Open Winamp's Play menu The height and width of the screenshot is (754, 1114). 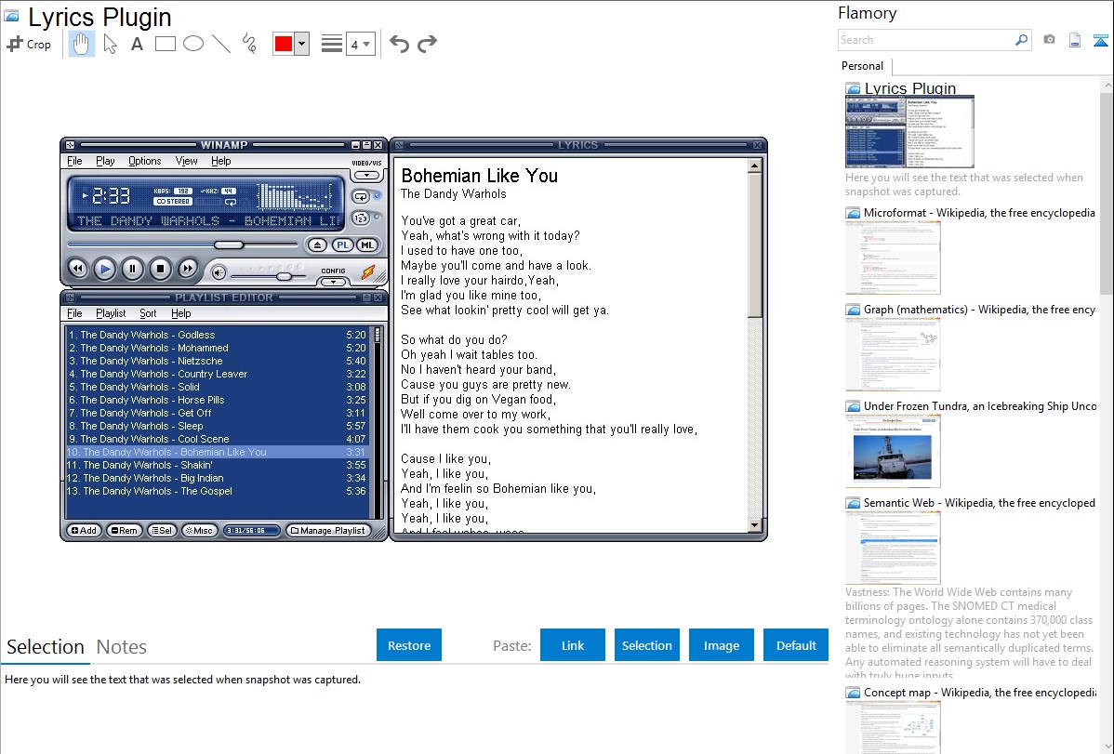pos(105,162)
